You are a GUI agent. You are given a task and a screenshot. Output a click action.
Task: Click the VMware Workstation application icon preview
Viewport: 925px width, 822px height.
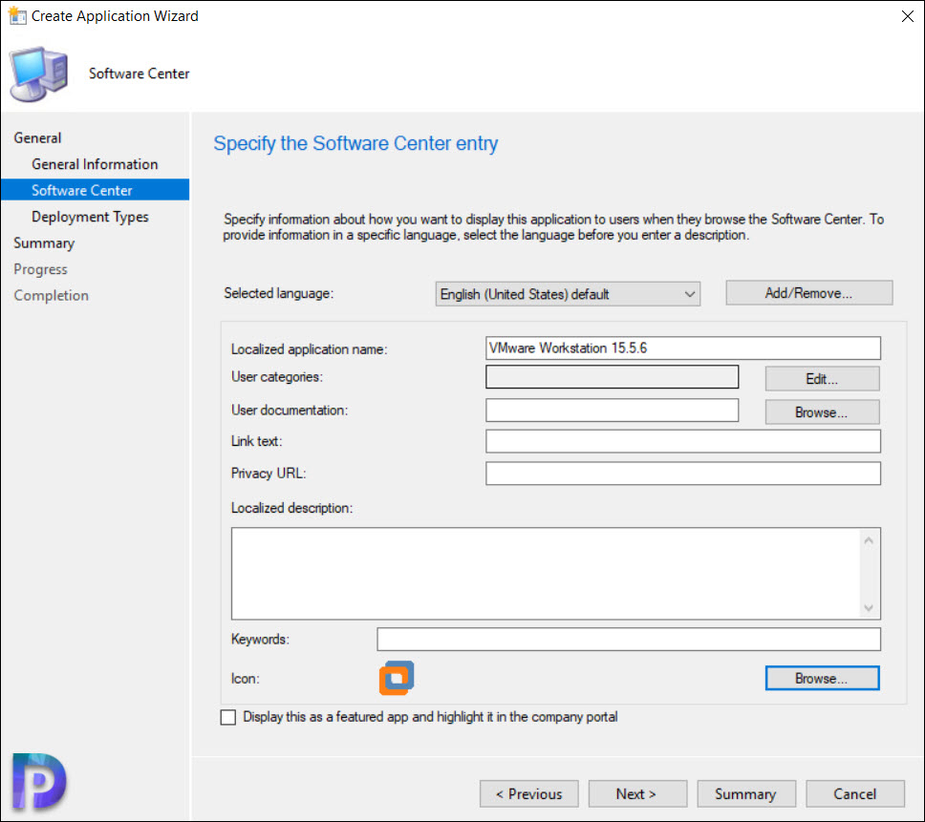(397, 678)
